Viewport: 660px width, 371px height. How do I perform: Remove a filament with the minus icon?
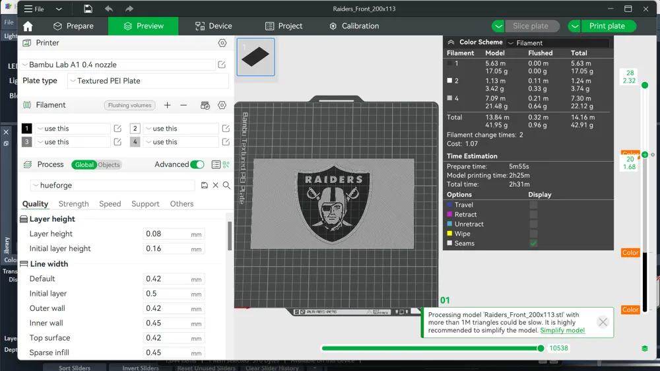tap(183, 105)
